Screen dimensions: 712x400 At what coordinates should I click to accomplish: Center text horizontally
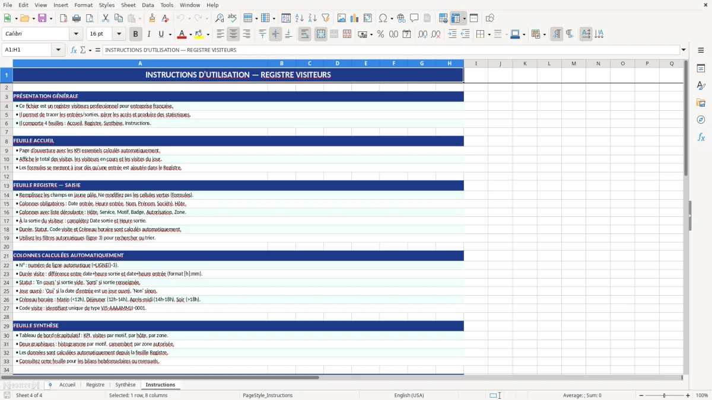pos(233,34)
